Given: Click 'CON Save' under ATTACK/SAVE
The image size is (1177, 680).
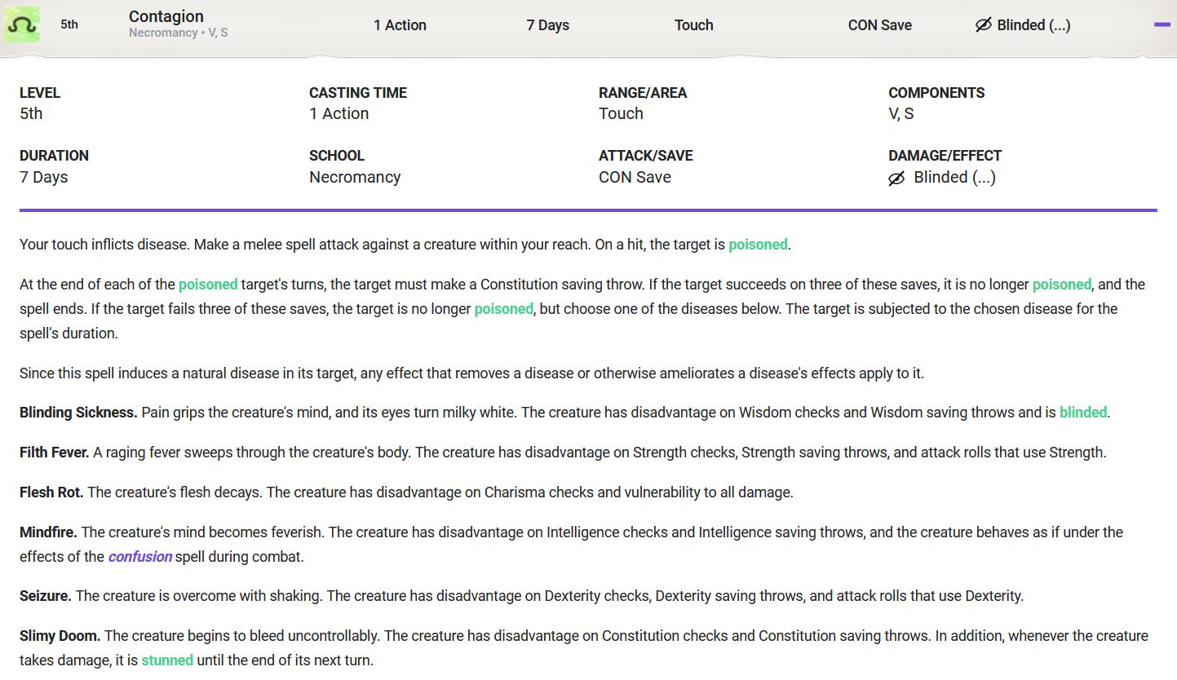Looking at the screenshot, I should point(635,178).
